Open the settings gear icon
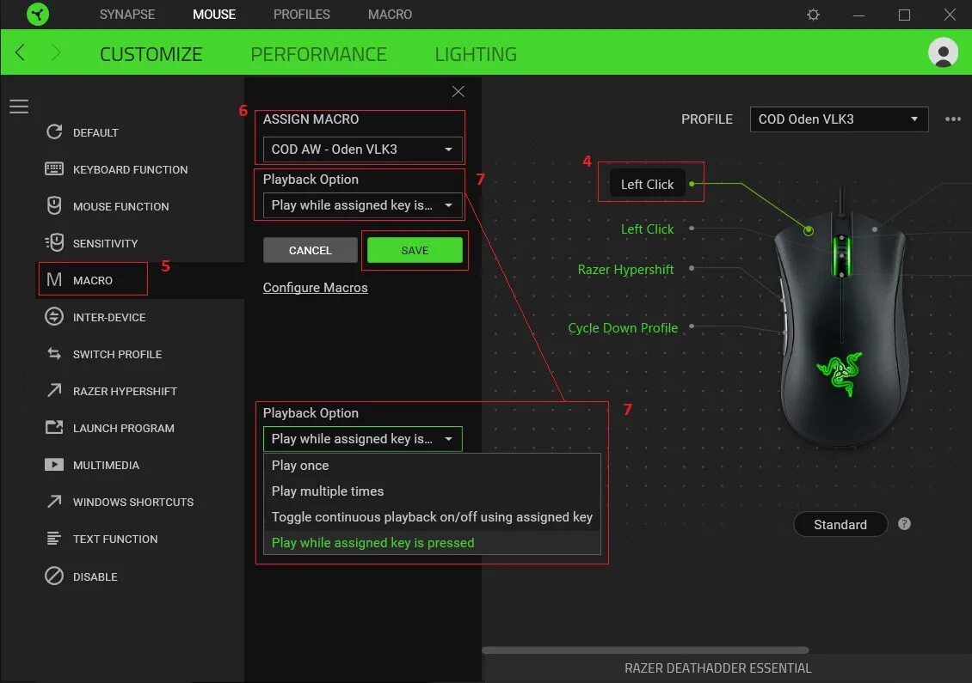 pos(814,15)
